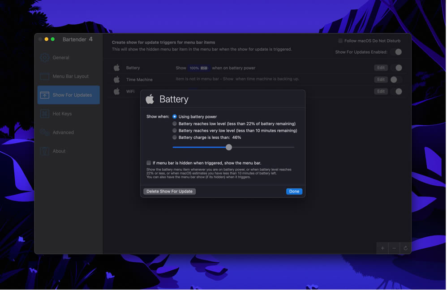Screen dimensions: 447x290
Task: Open the About section
Action: click(x=69, y=151)
